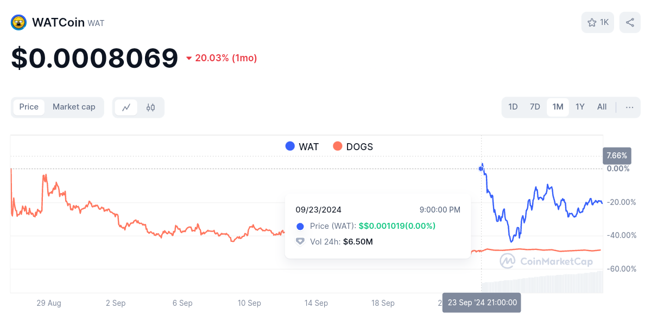Click the WATCoin logo icon
651x321 pixels.
click(x=18, y=22)
